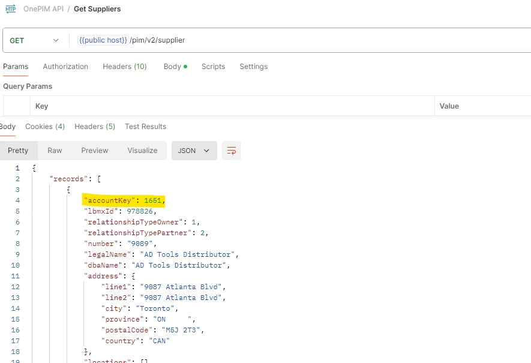The image size is (531, 363).
Task: Click the "relationshipTypePartner": 2 line
Action: pos(146,233)
